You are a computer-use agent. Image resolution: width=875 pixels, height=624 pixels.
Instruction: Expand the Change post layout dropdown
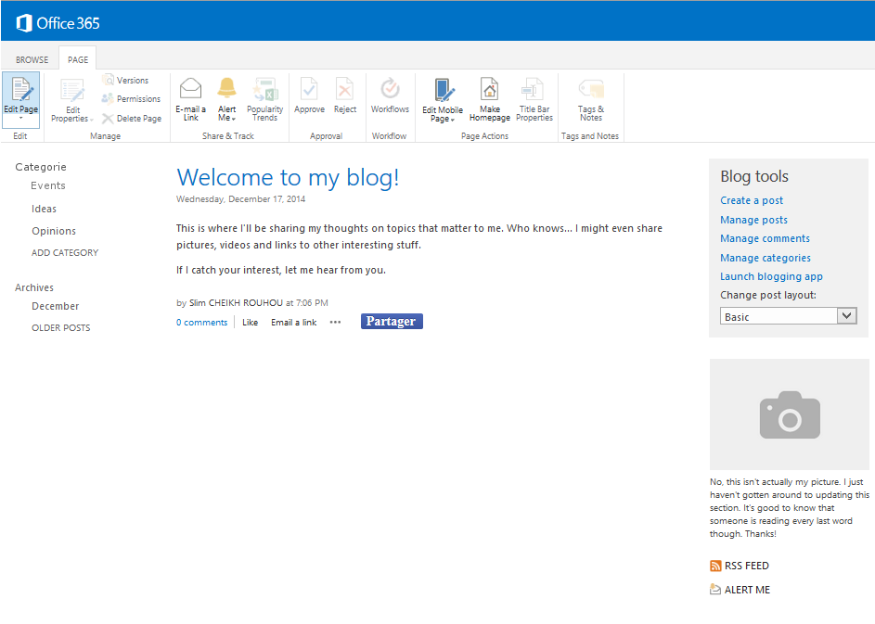click(x=846, y=316)
